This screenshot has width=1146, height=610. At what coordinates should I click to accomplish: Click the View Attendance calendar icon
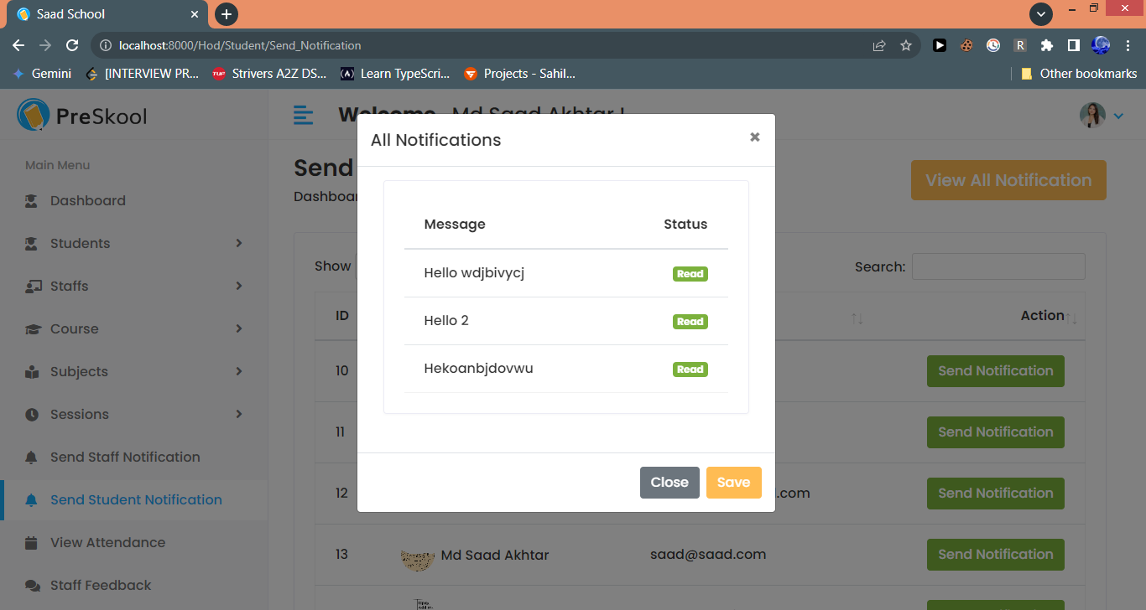(32, 543)
